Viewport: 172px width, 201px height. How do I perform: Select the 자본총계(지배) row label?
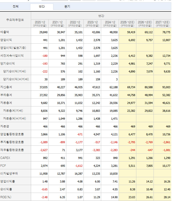coord(13,111)
